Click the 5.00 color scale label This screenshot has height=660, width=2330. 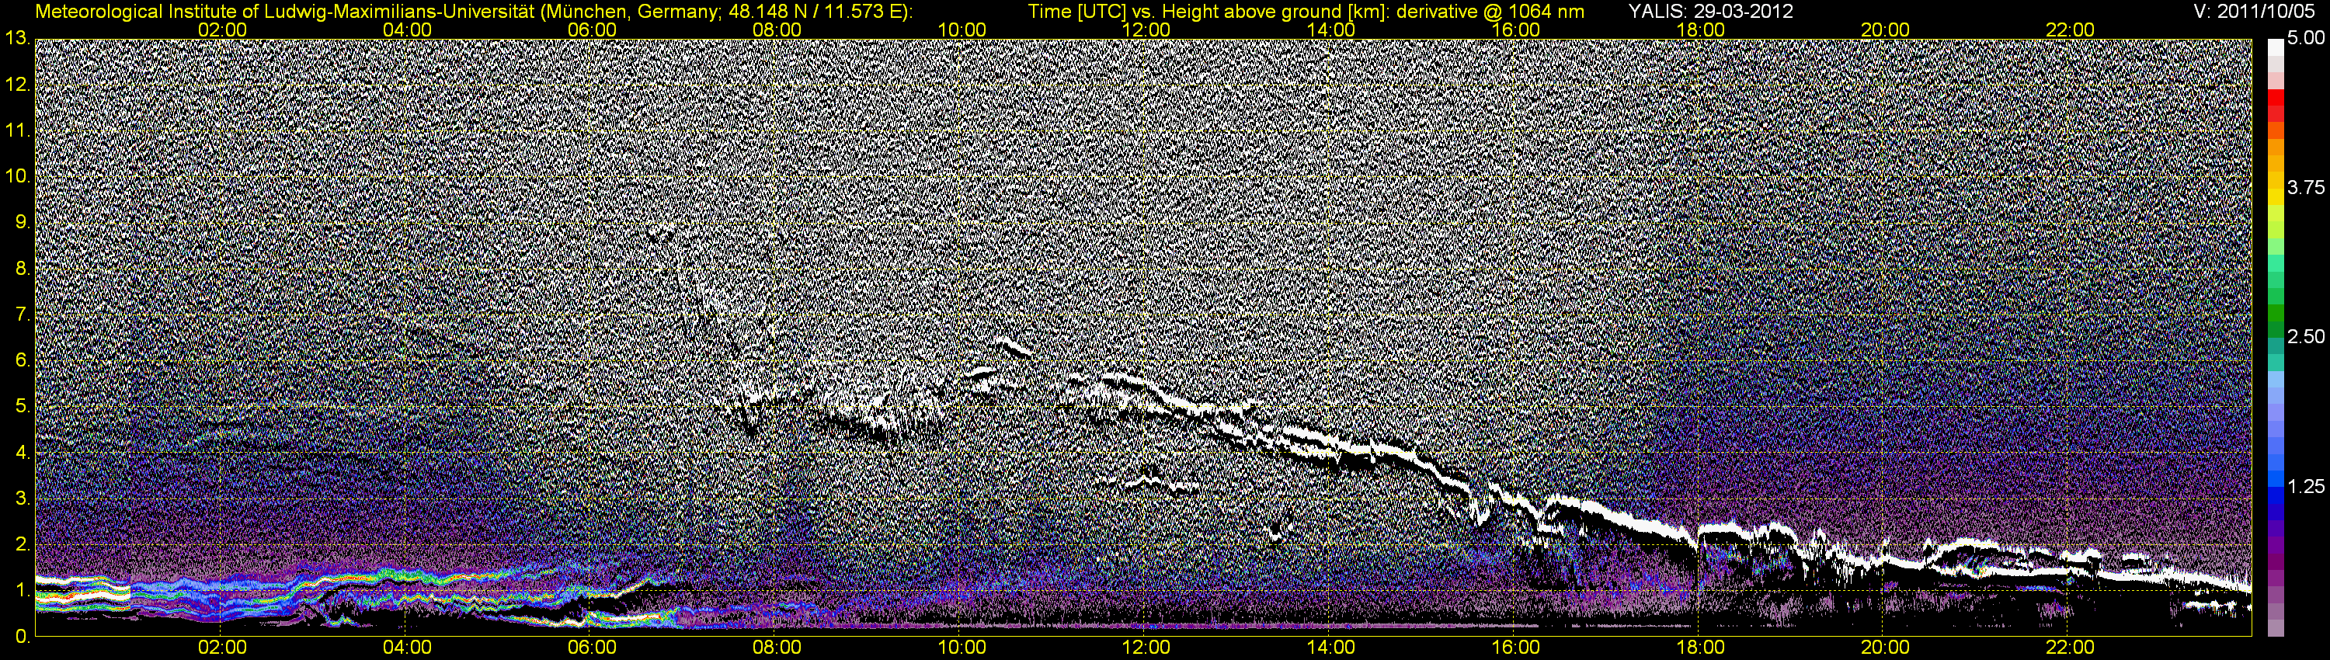[x=2306, y=39]
